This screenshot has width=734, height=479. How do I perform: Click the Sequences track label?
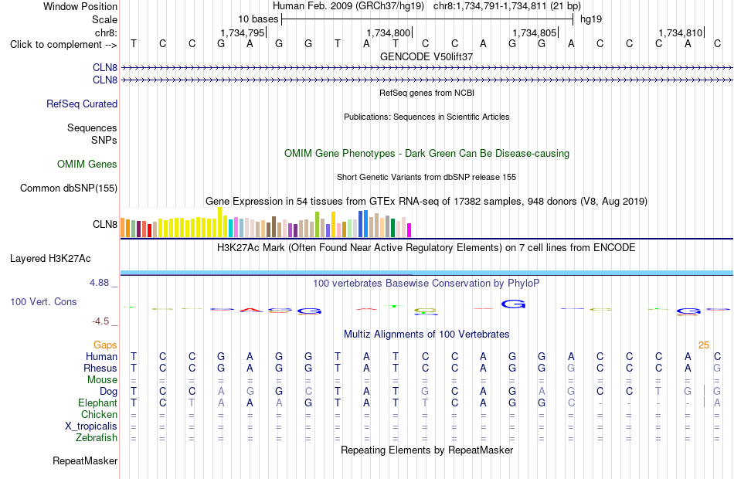coord(92,127)
